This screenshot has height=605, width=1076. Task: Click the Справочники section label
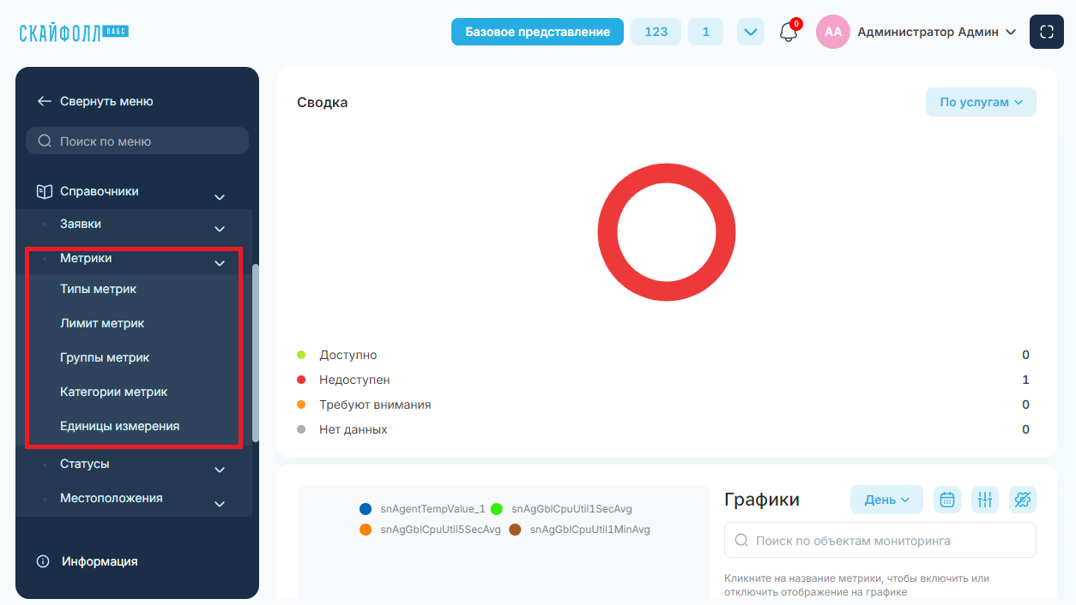(100, 191)
